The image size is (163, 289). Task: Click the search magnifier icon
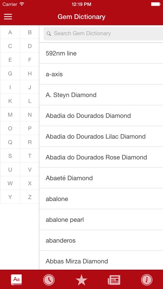tap(49, 34)
